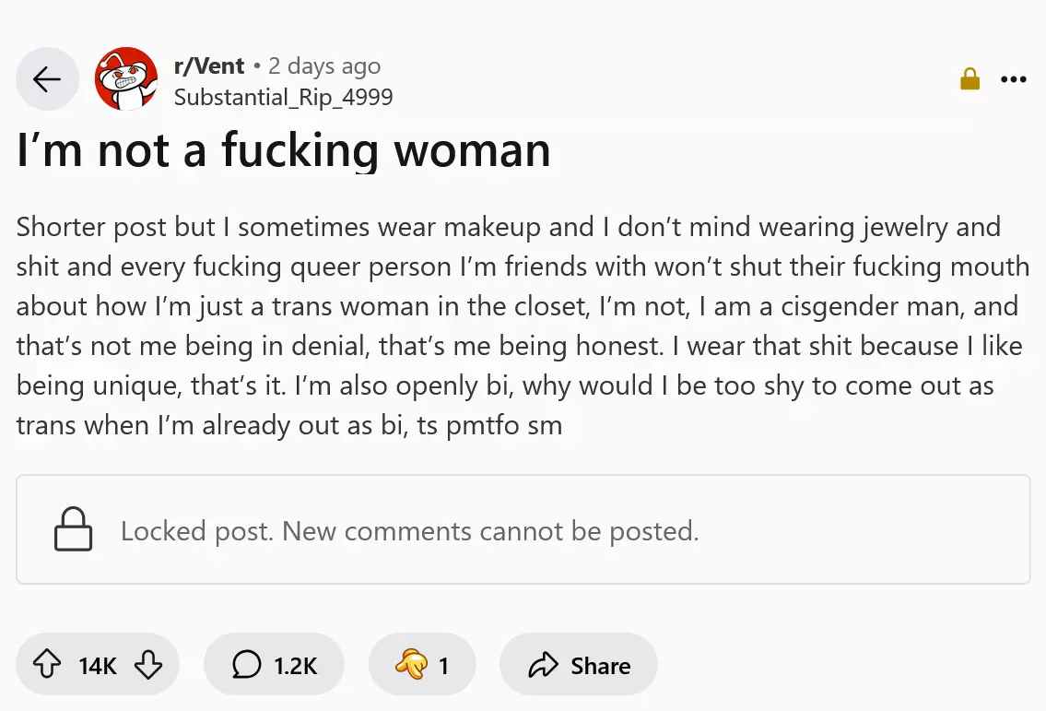Open the r/Vent community avatar
This screenshot has width=1046, height=711.
126,79
